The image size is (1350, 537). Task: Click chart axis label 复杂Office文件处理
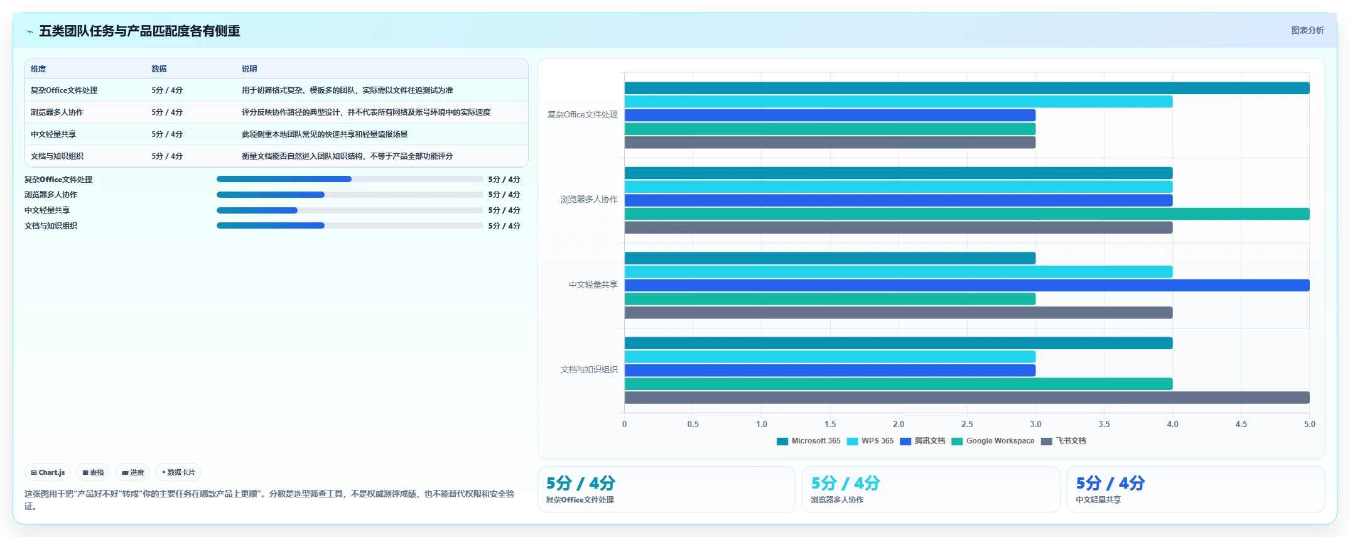[582, 115]
